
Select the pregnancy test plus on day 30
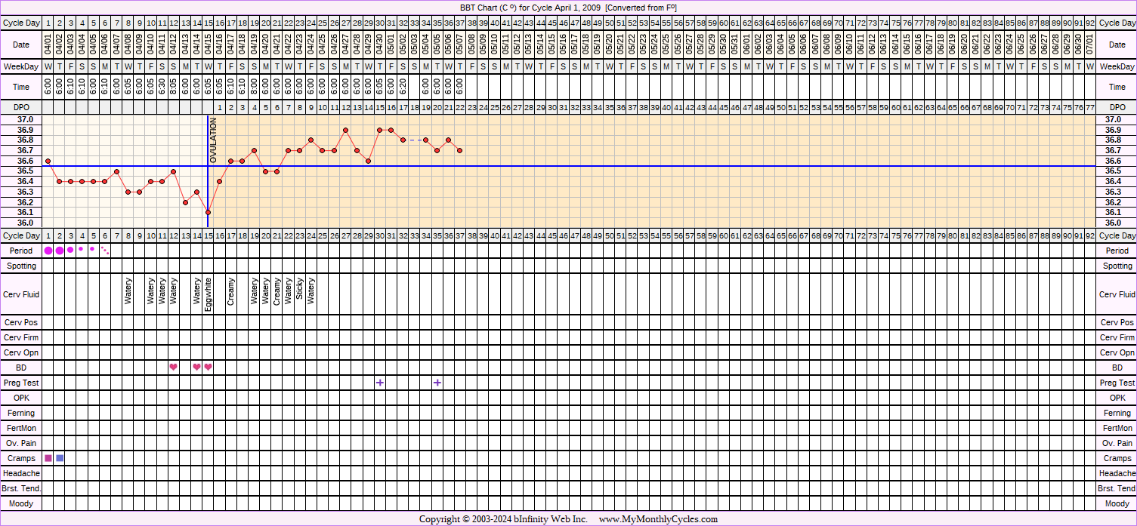[x=380, y=383]
